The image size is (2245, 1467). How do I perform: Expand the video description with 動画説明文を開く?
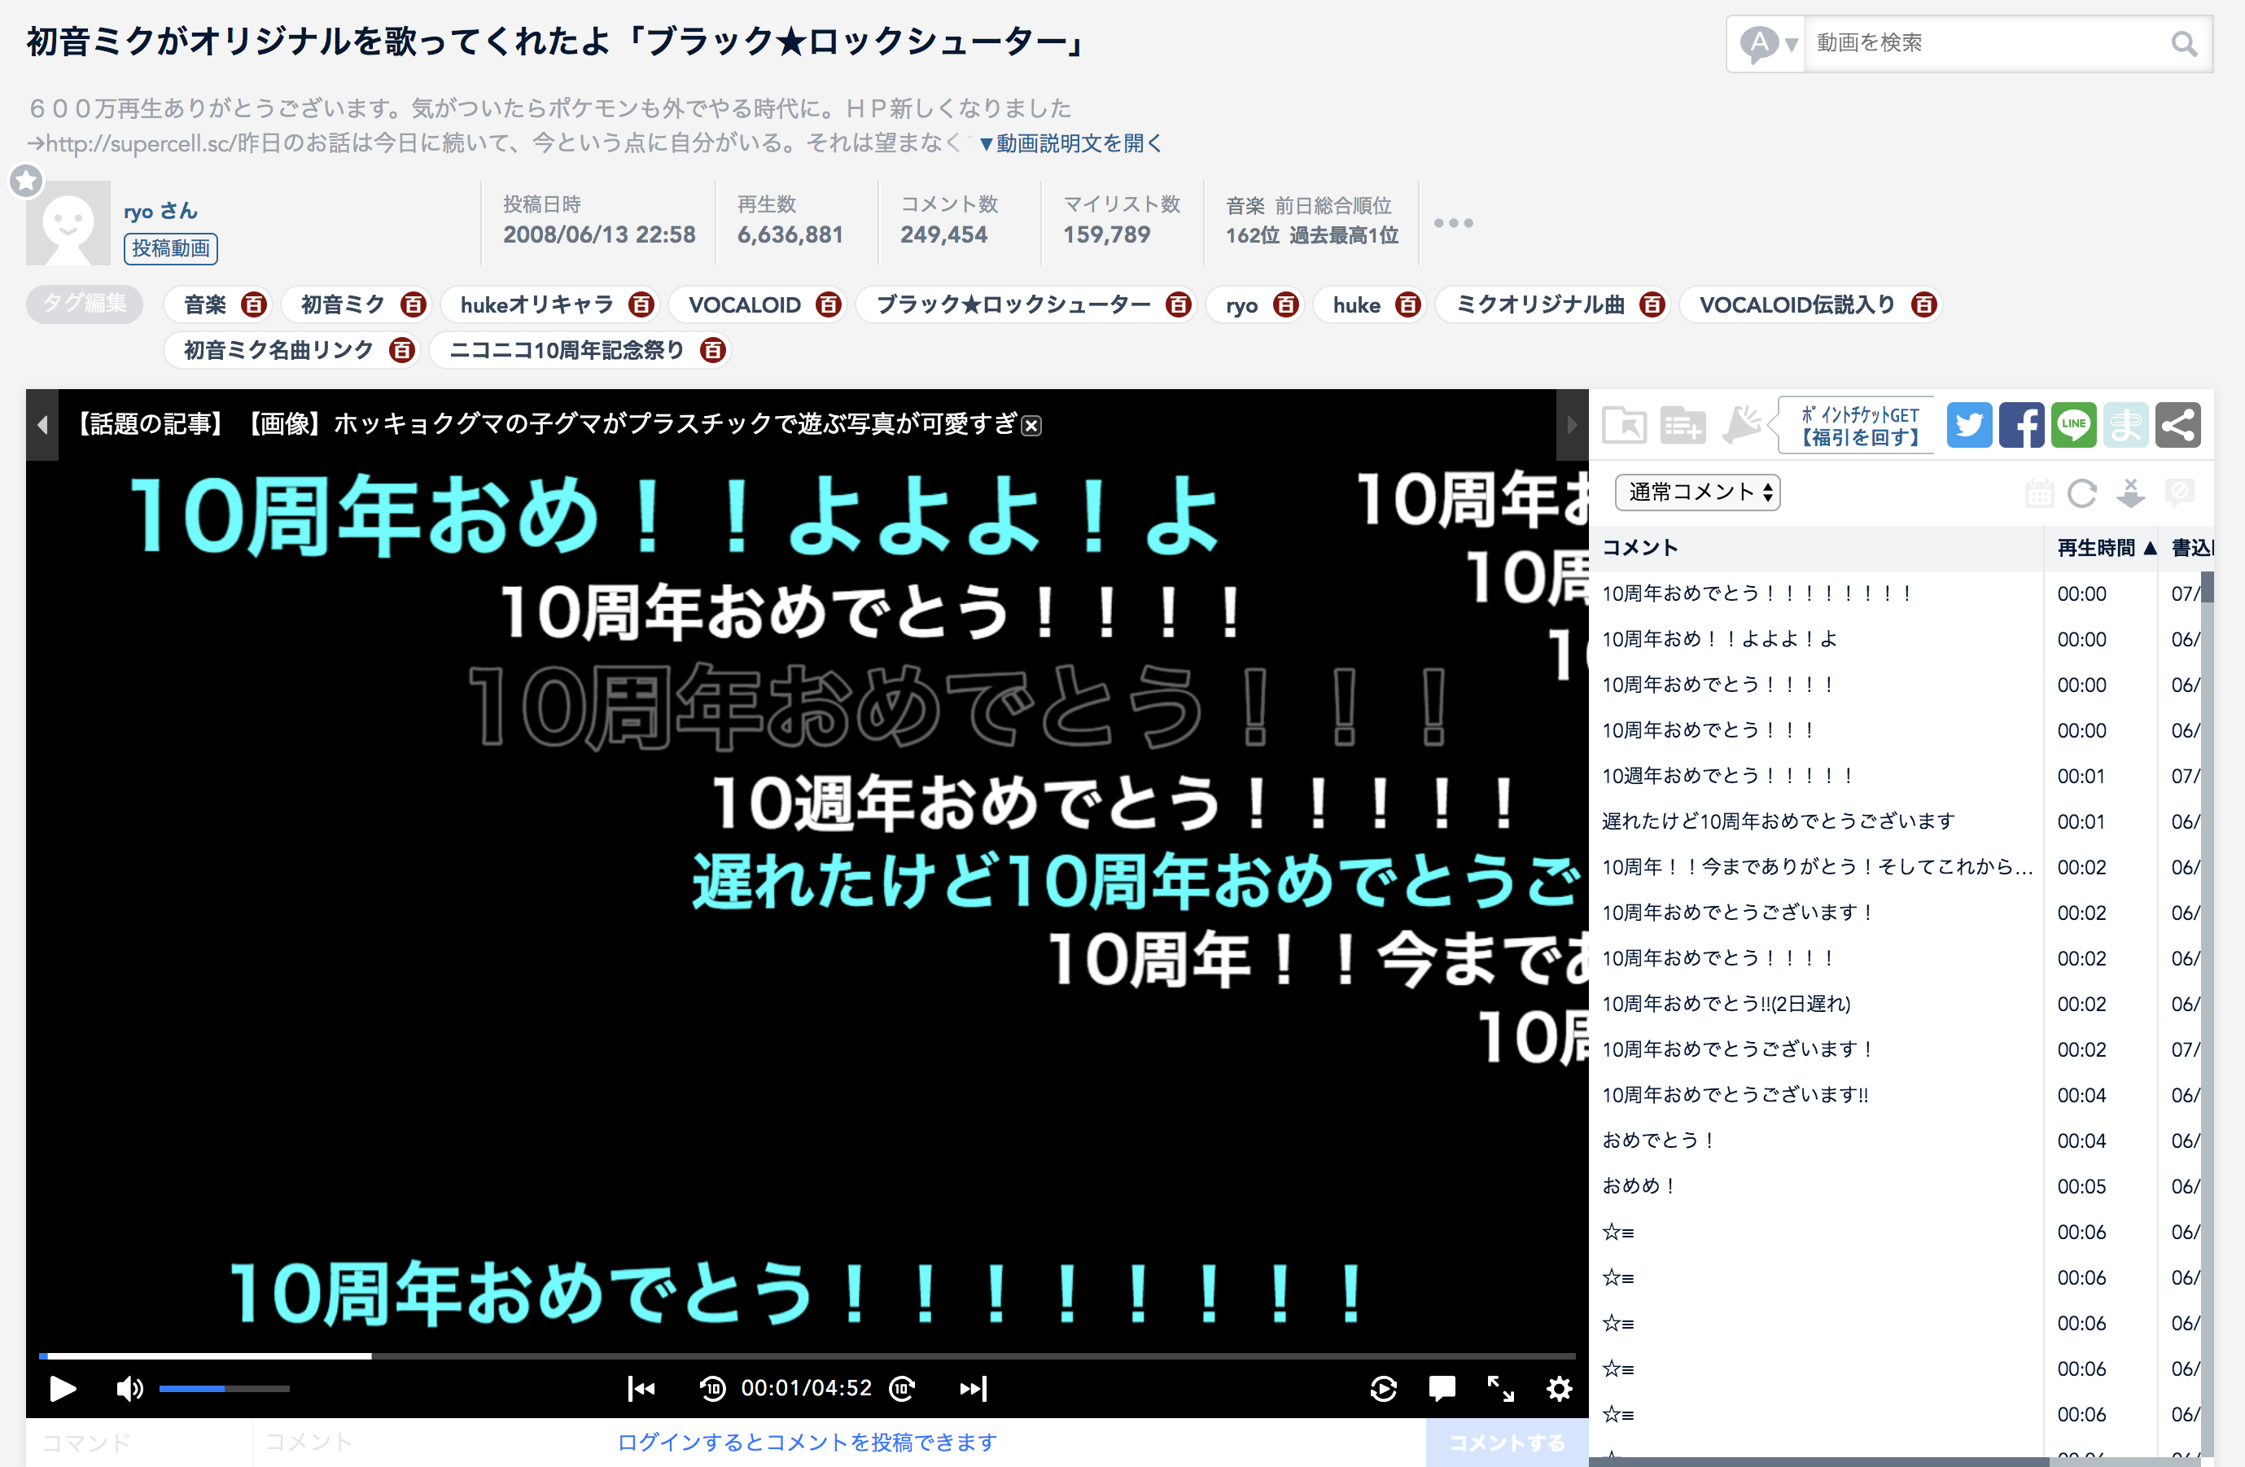pyautogui.click(x=1070, y=143)
